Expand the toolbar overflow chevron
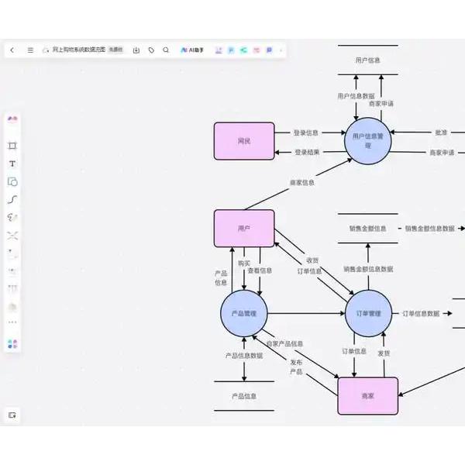Viewport: 465px width, 465px height. (281, 50)
